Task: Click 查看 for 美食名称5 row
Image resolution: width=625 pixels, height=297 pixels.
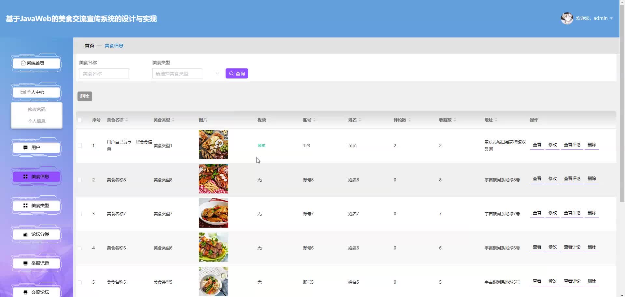Action: click(x=537, y=281)
